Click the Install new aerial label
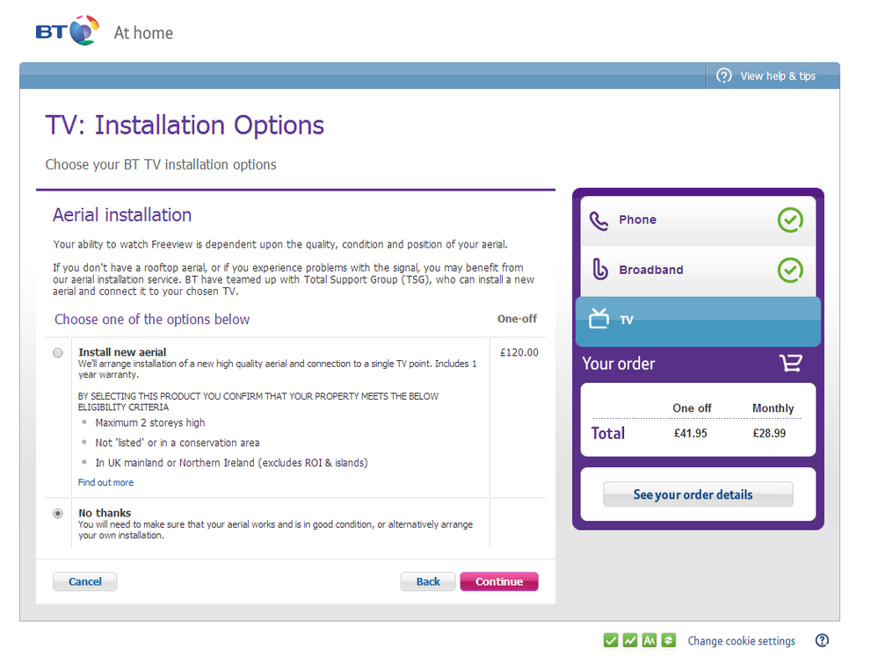Screen dimensions: 878x671 tap(122, 352)
